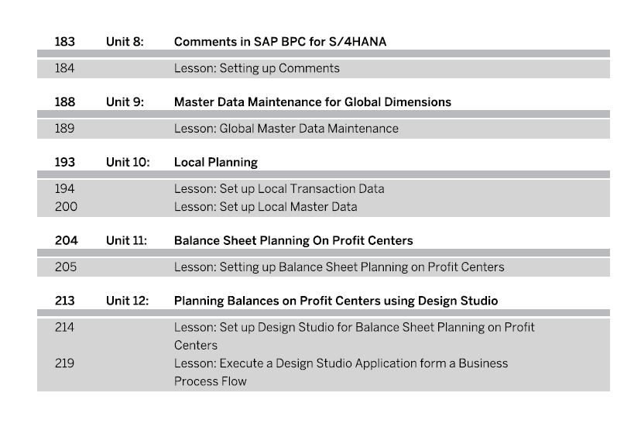
Task: Select page number 183 beside Unit 8
Action: point(65,41)
